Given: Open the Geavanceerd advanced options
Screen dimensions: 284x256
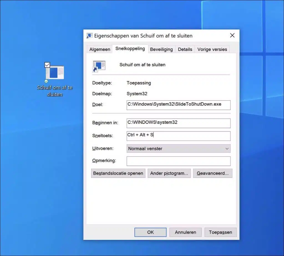Looking at the screenshot, I should coord(213,173).
